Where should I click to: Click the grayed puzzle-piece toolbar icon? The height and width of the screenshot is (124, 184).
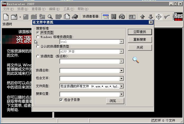pyautogui.click(x=58, y=17)
